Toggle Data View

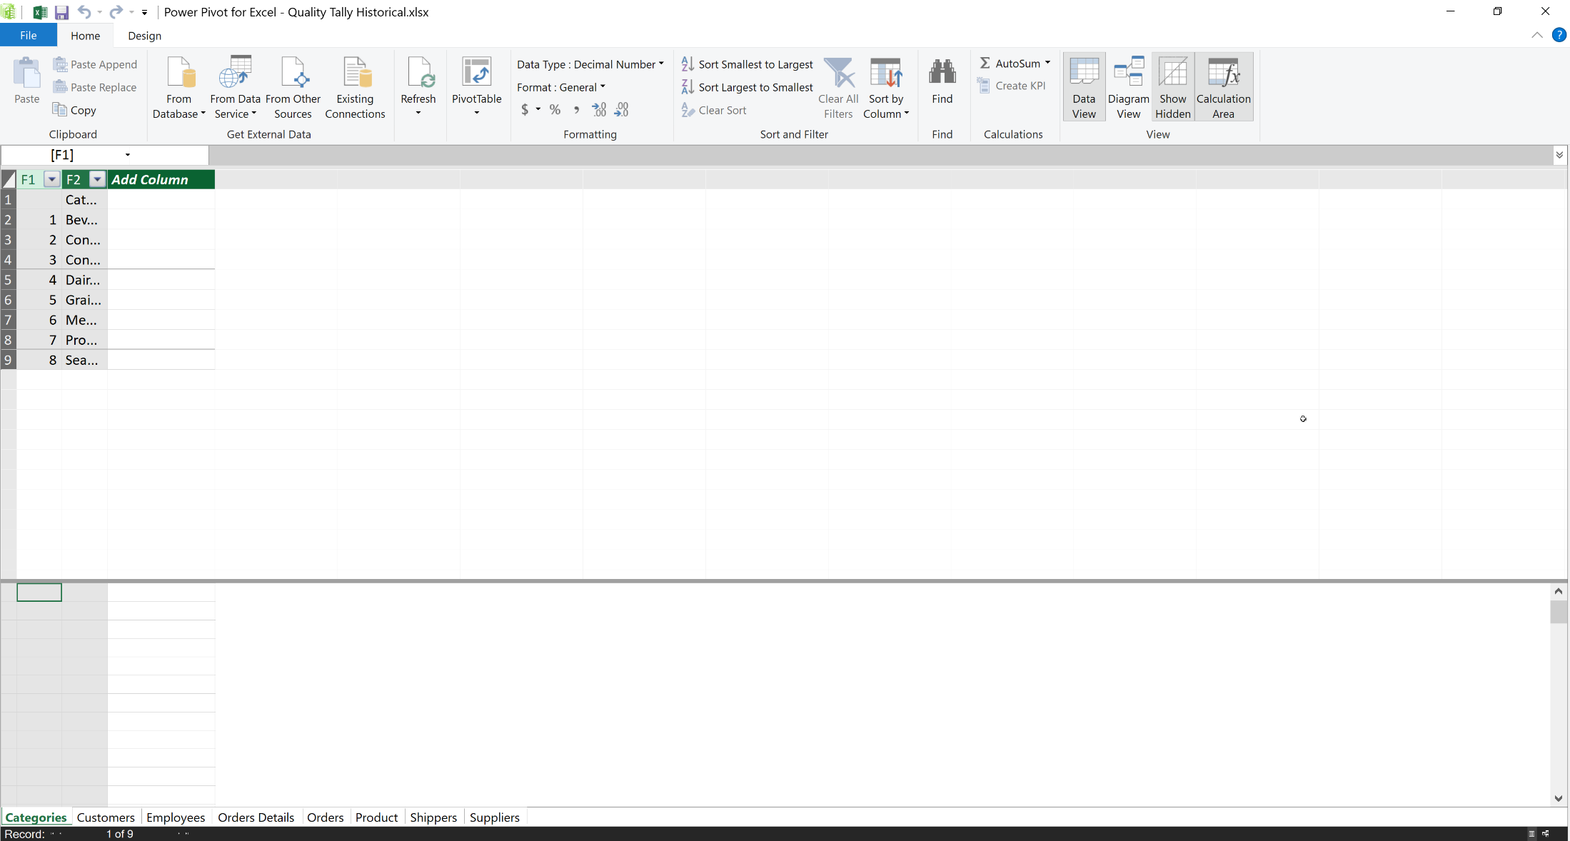(x=1084, y=88)
